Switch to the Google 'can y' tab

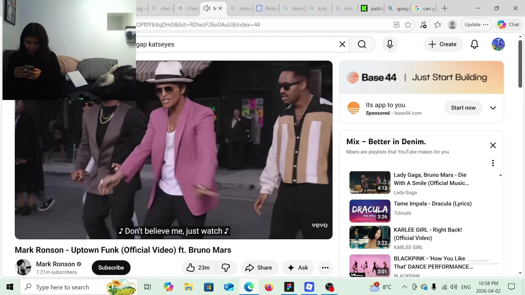pos(425,8)
